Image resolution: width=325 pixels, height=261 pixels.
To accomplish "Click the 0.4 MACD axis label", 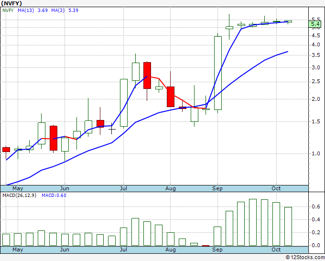I will [x=316, y=219].
